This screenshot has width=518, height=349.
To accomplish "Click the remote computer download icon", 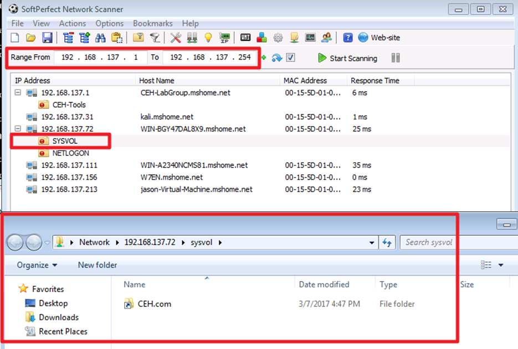I will click(x=294, y=38).
